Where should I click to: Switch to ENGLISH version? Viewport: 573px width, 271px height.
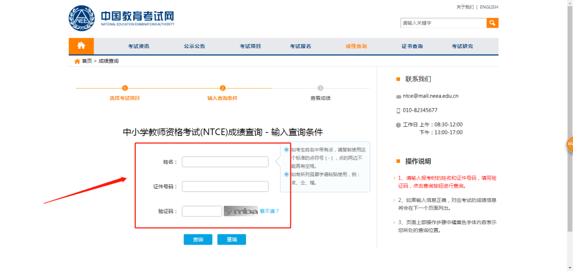[489, 7]
